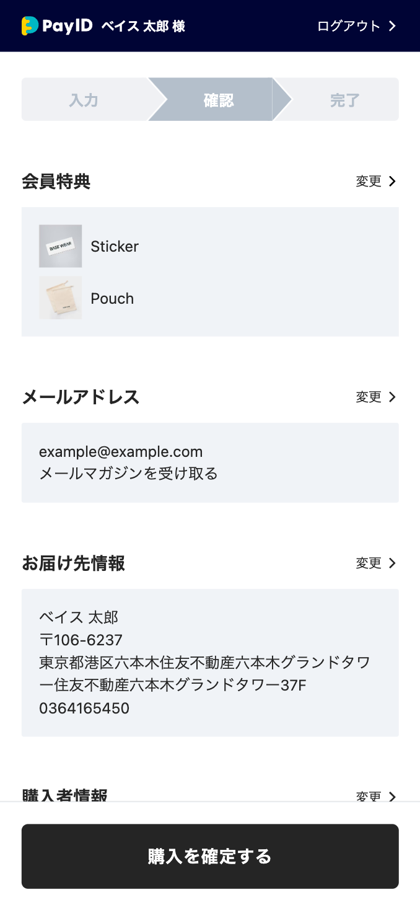The image size is (420, 910).
Task: Open the Sticker product thumbnail
Action: click(61, 246)
